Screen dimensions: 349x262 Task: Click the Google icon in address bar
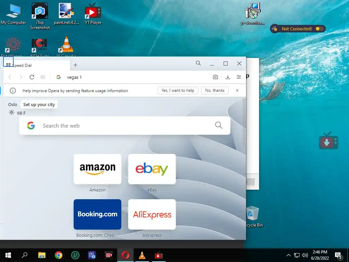[x=59, y=77]
